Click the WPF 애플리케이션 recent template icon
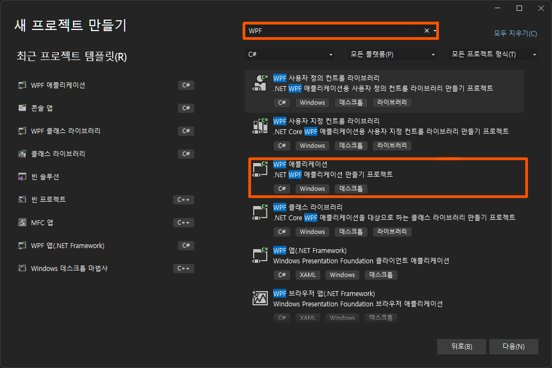 [x=22, y=85]
